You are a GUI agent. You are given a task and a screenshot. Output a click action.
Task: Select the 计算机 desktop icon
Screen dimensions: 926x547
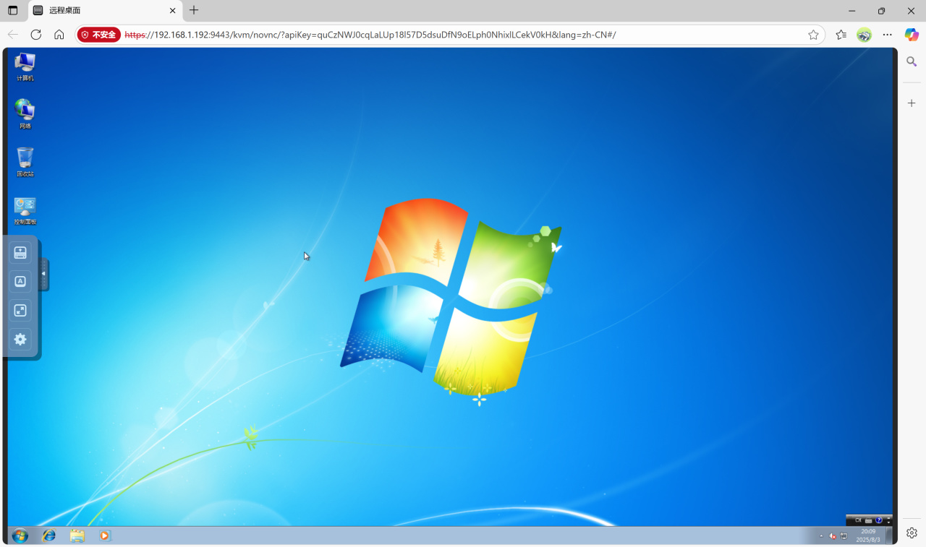pos(25,66)
